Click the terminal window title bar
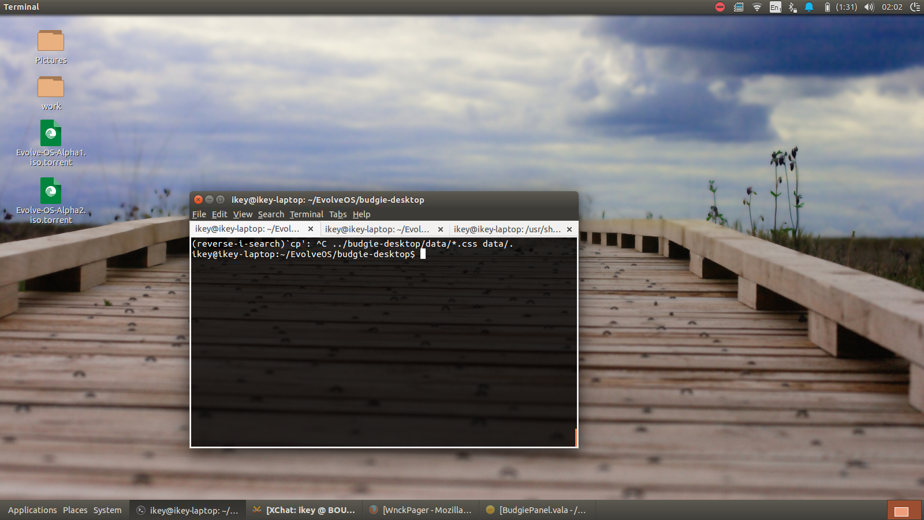This screenshot has width=924, height=520. 384,199
